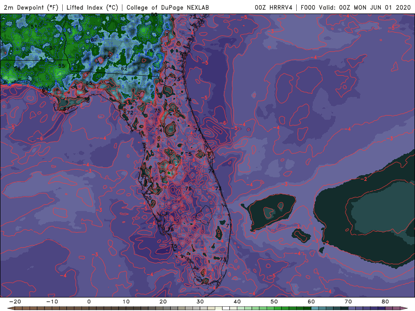
Task: Click the 70 label on the color scale
Action: (348, 302)
